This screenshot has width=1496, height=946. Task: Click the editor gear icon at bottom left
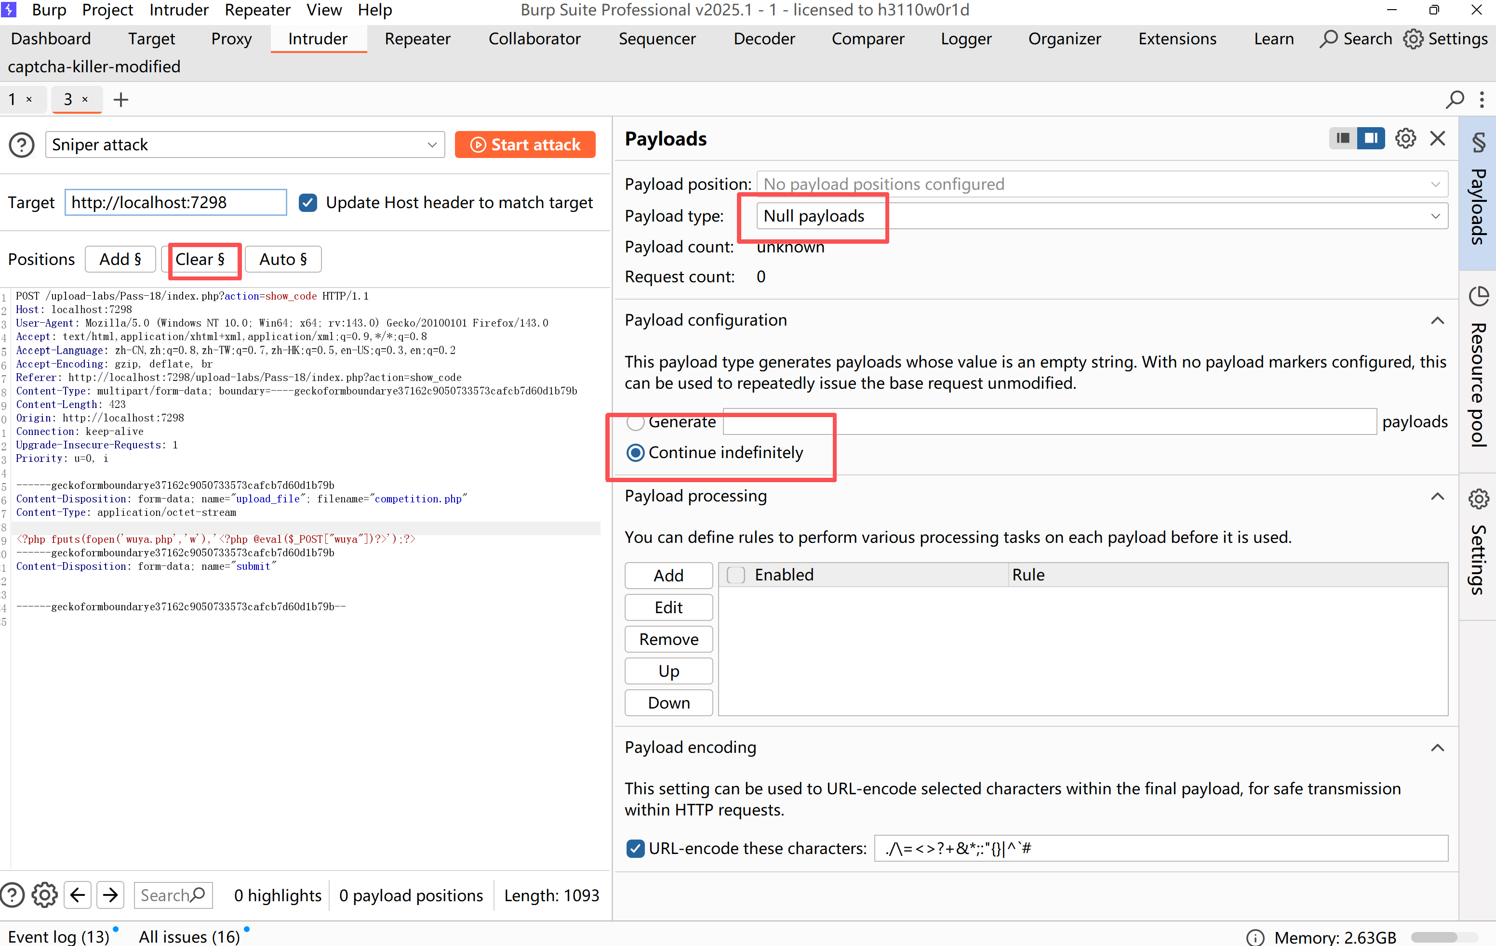click(x=44, y=894)
